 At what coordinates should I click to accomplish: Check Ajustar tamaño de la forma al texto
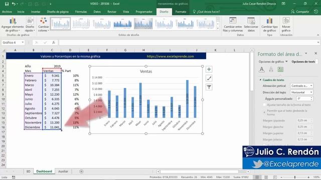[x=264, y=104]
